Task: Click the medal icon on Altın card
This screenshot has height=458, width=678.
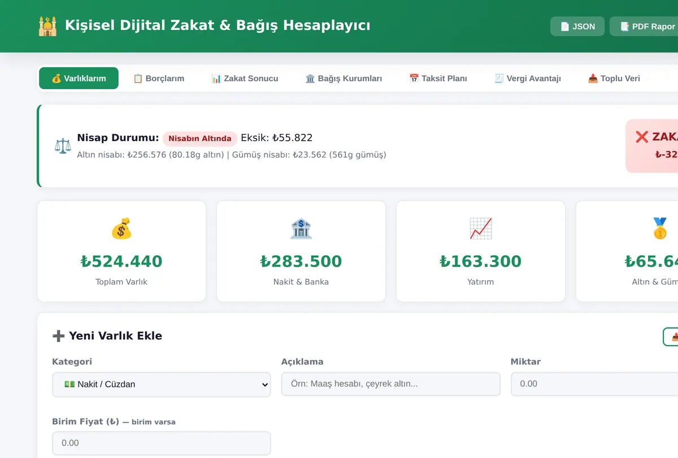Action: click(660, 229)
